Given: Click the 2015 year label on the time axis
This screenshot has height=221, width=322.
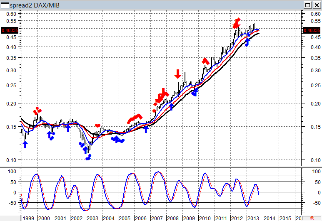Looking at the screenshot, I should coord(285,218).
